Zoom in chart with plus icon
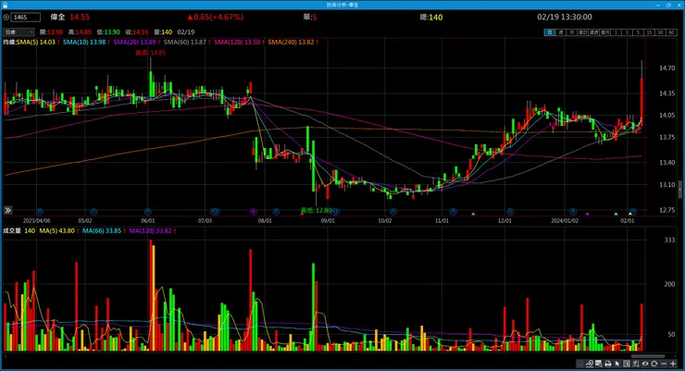Viewport: 685px width, 371px height. click(673, 364)
